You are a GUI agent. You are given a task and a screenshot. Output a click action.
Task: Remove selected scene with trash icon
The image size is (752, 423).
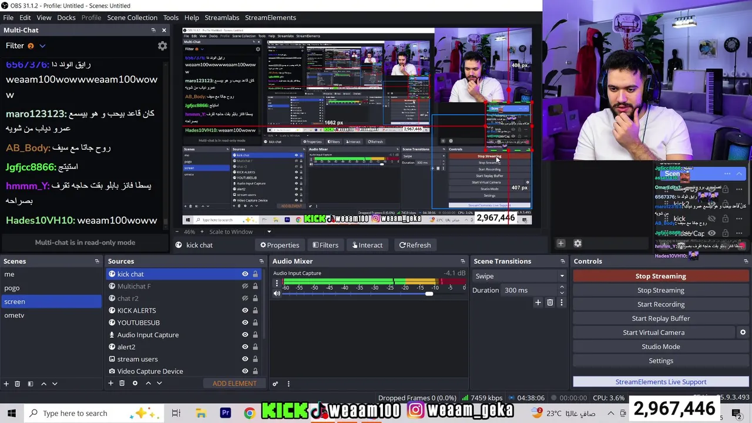(18, 384)
